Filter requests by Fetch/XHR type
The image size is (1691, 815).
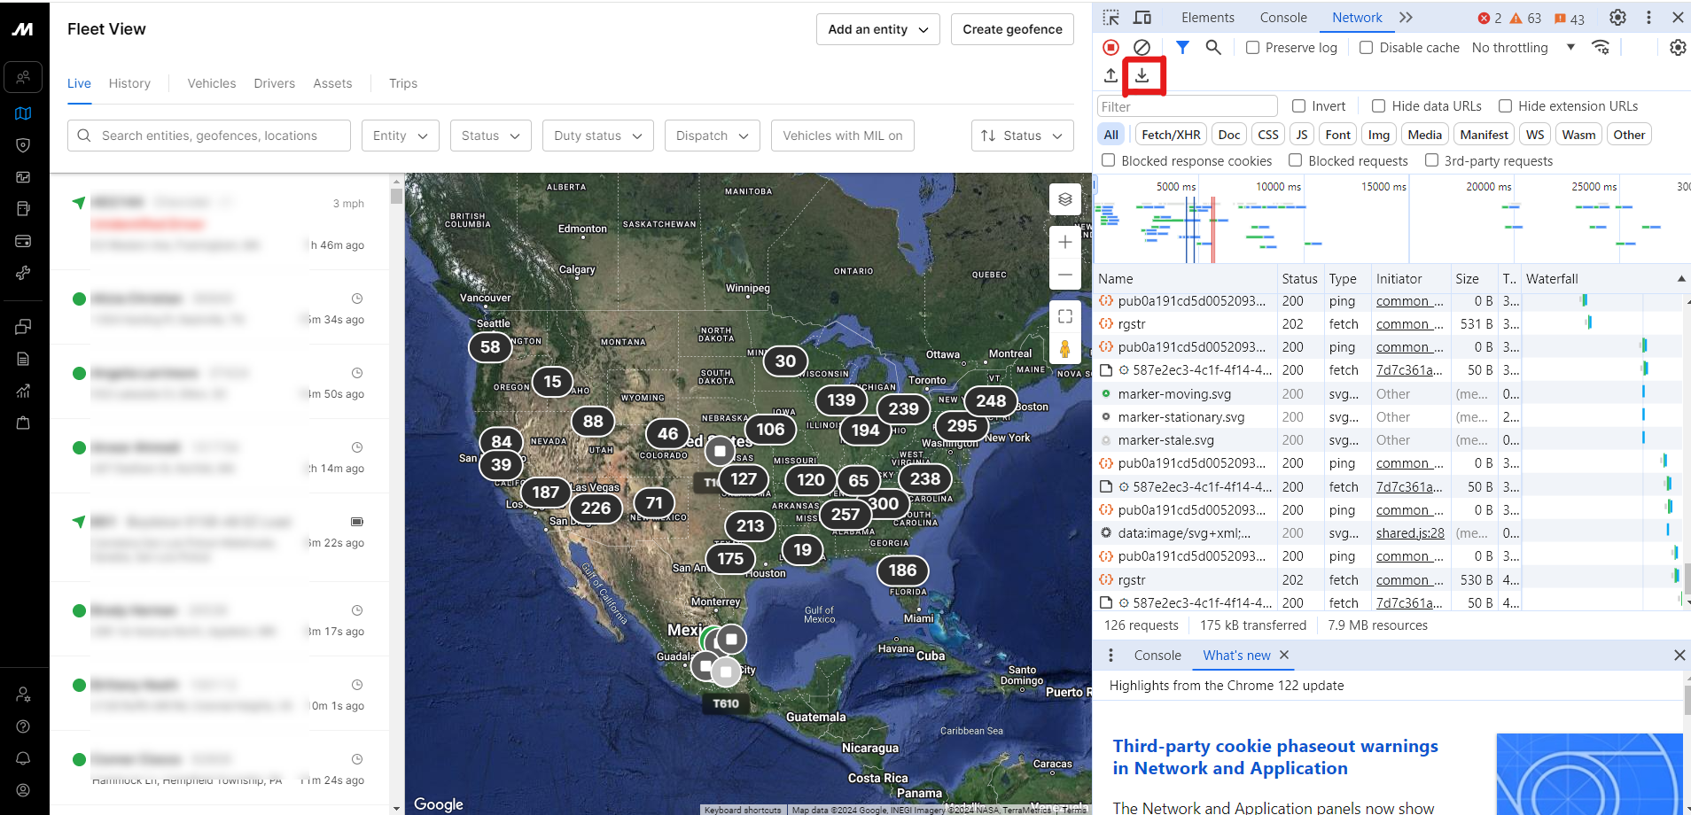[x=1170, y=135]
